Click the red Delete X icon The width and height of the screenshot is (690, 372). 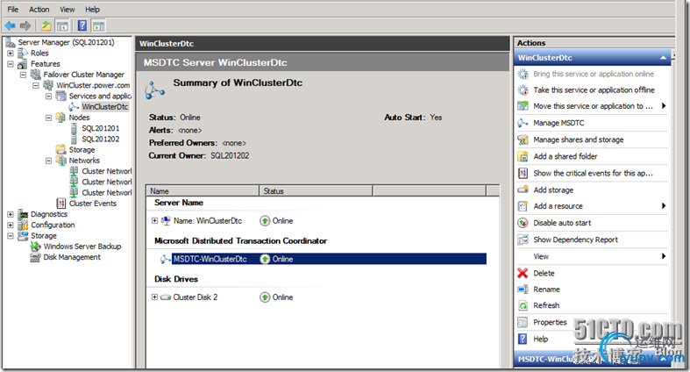tap(523, 273)
